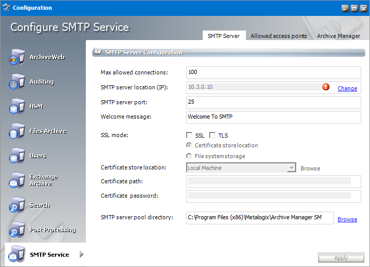
Task: Click the Max allowed connections field
Action: (x=273, y=72)
